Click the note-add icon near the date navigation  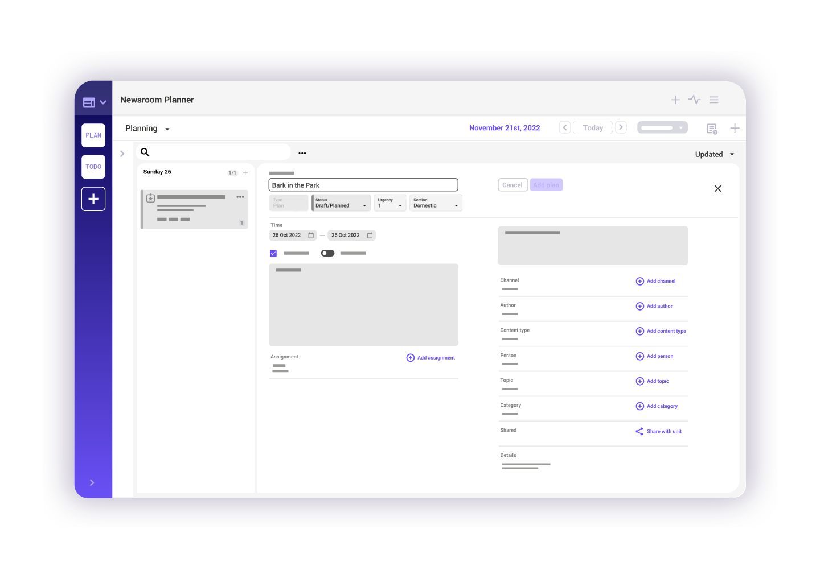[x=712, y=129]
